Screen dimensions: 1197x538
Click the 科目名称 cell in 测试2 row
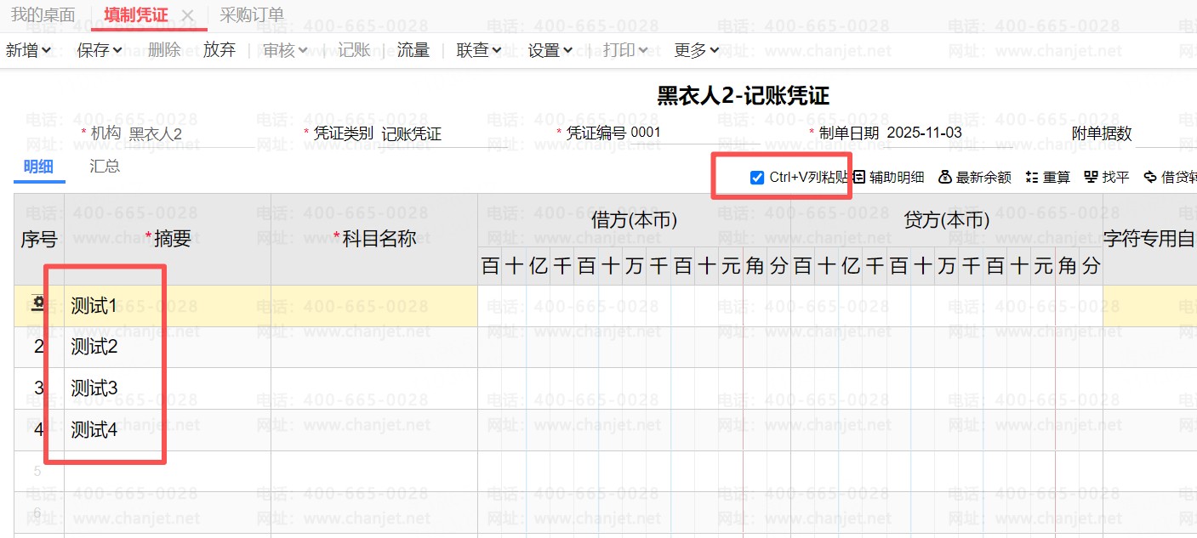(x=374, y=347)
